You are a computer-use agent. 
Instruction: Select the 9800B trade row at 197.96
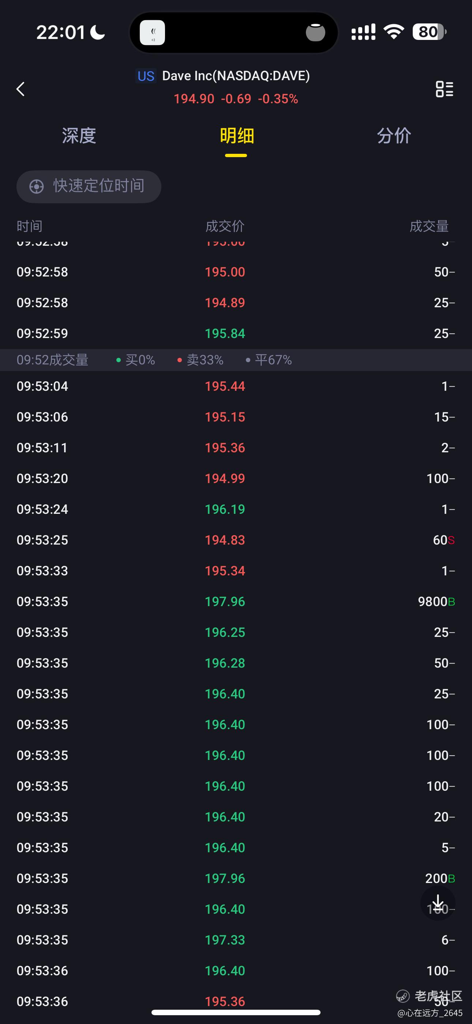[x=236, y=601]
